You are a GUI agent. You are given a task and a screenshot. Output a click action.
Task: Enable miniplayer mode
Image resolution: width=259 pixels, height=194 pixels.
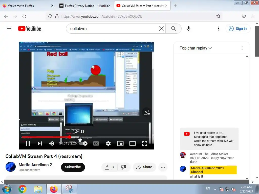120,143
